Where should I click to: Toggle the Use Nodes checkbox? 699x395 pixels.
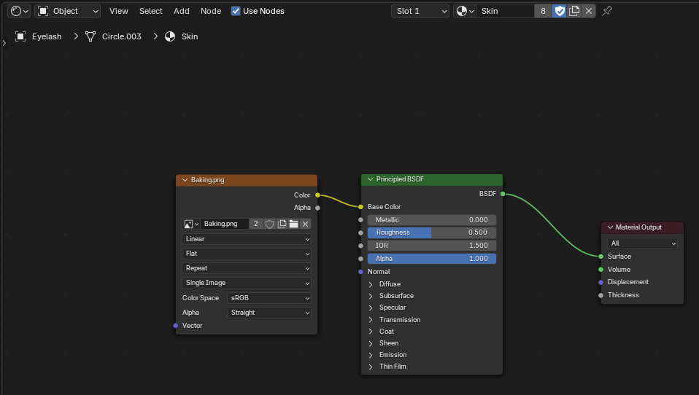[x=236, y=11]
